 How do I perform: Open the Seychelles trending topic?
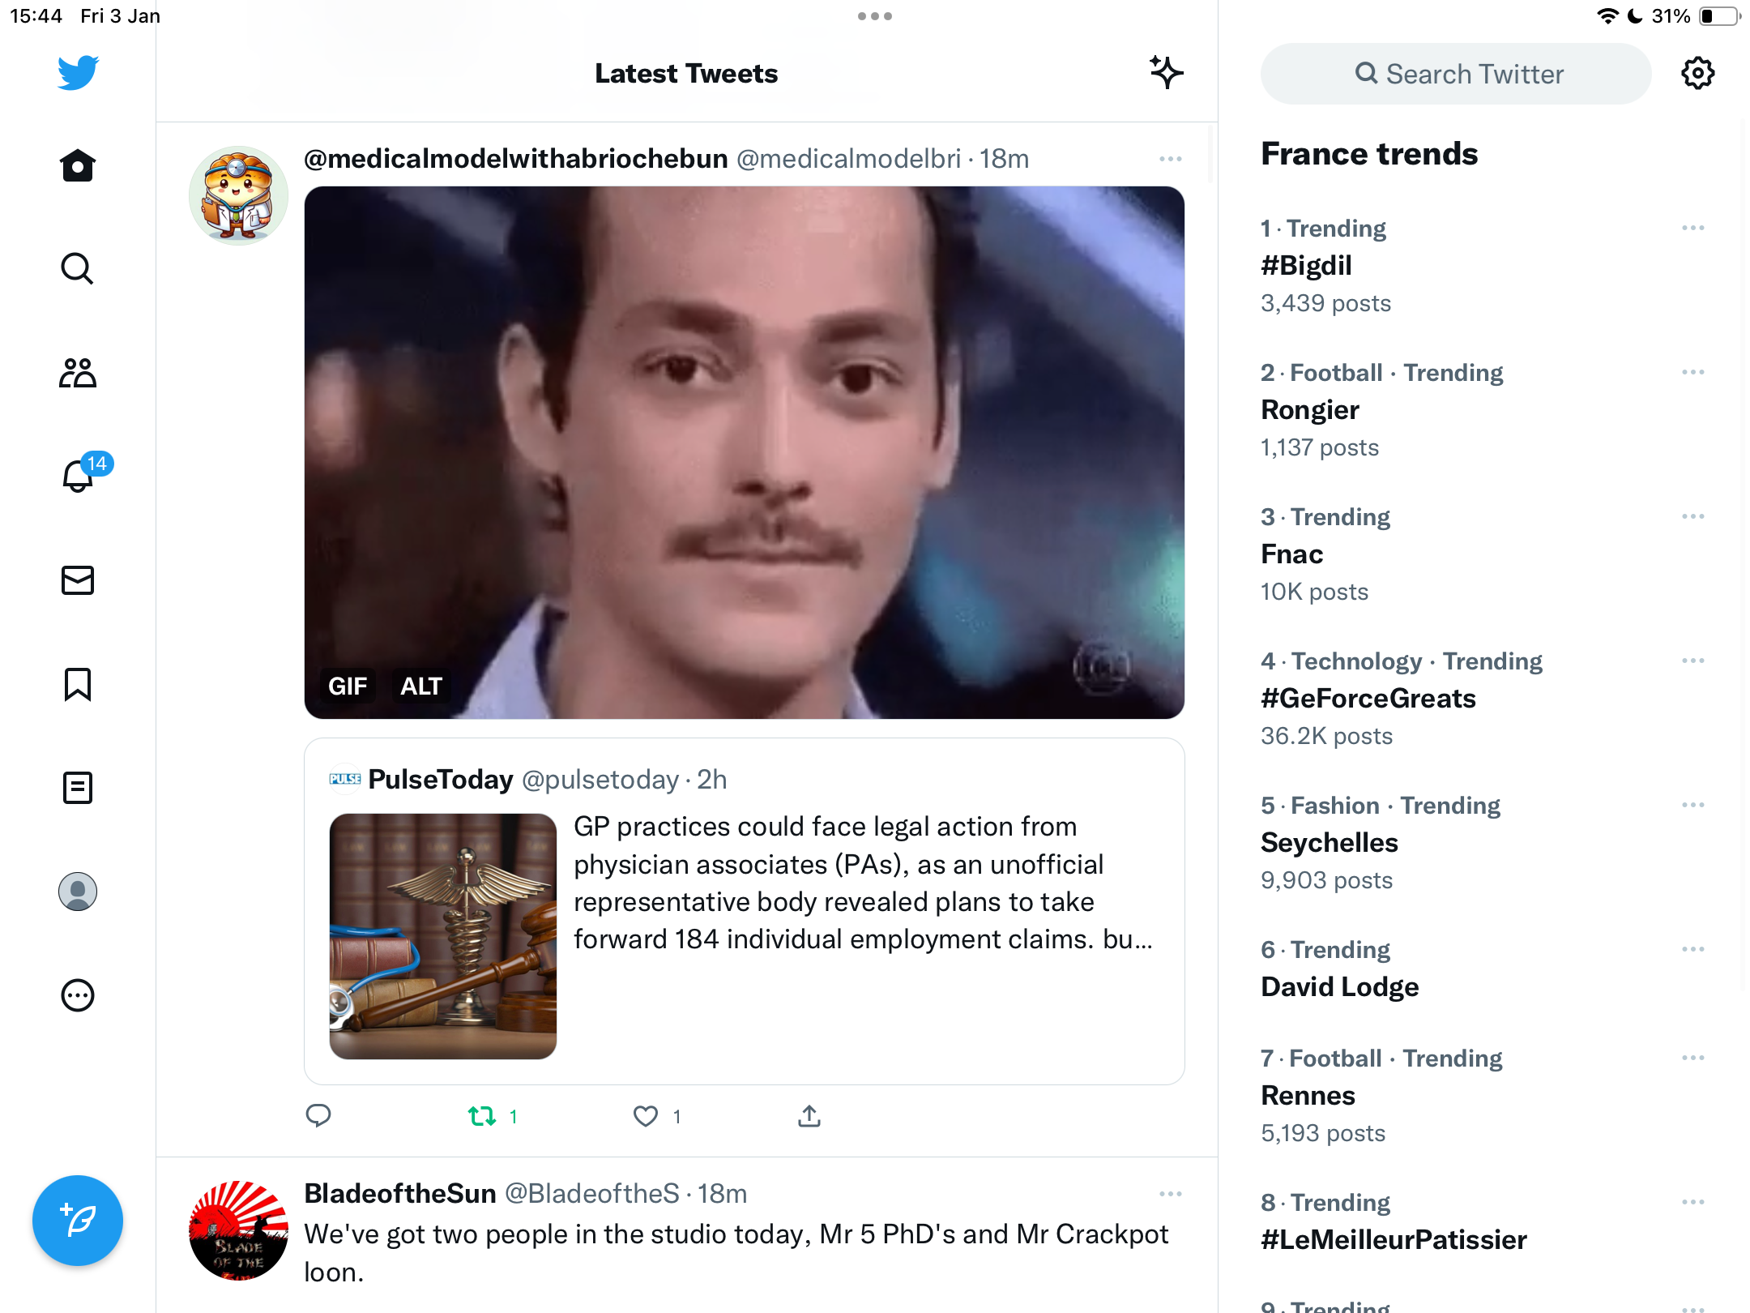point(1330,843)
